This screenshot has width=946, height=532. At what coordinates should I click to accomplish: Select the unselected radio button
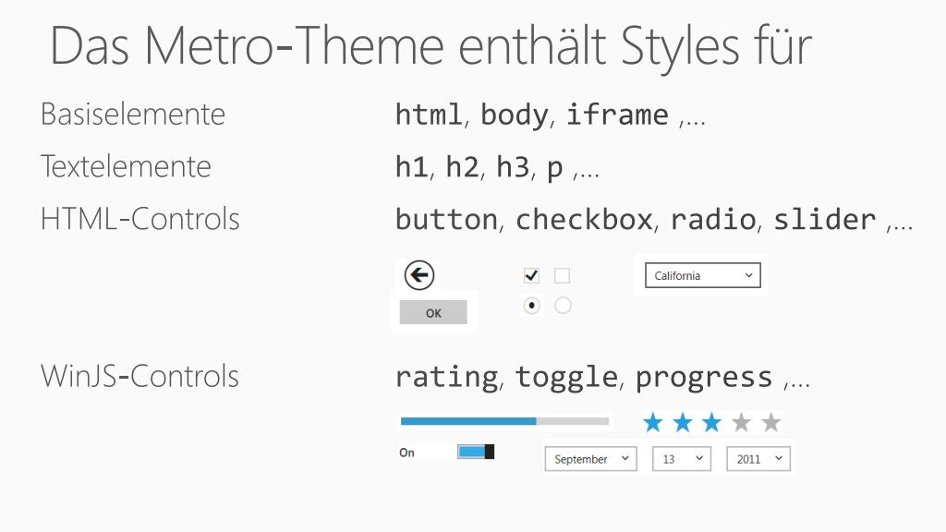[x=563, y=306]
